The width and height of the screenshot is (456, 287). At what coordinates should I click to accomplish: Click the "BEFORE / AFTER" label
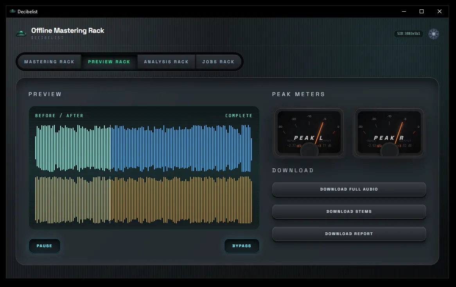59,116
